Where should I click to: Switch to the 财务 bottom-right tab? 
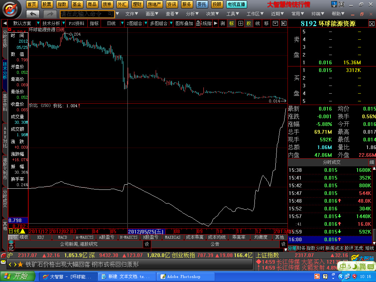[x=301, y=248]
